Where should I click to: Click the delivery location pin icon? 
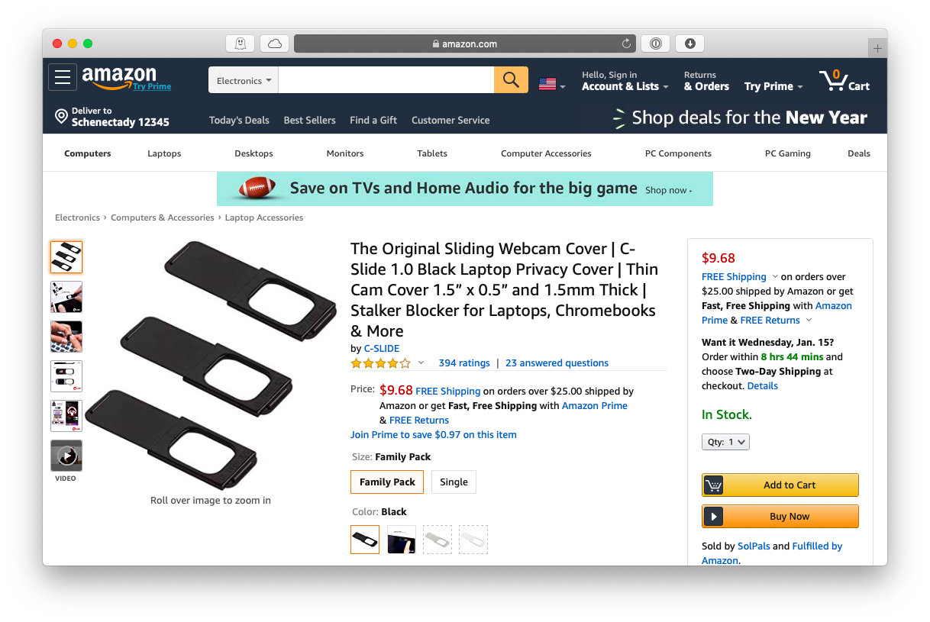(61, 116)
